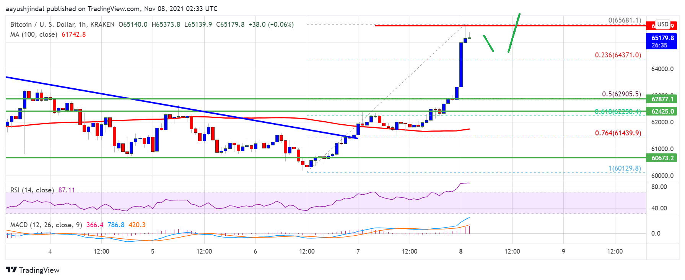This screenshot has height=280, width=685.
Task: Click the Fibonacci 0(65681.1) level label
Action: [625, 20]
